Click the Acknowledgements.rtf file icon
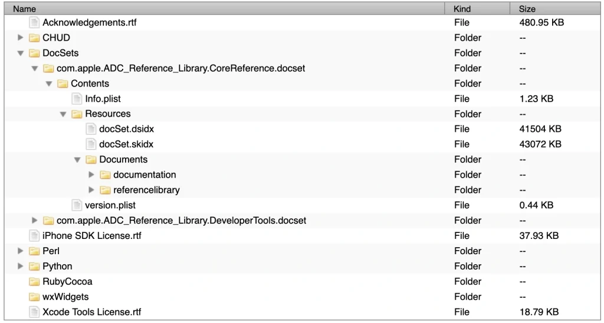This screenshot has width=604, height=323. point(34,22)
